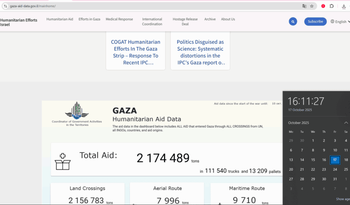Screen dimensions: 350x205
Task: Click the aid box icon beside Total Aid
Action: pos(63,161)
